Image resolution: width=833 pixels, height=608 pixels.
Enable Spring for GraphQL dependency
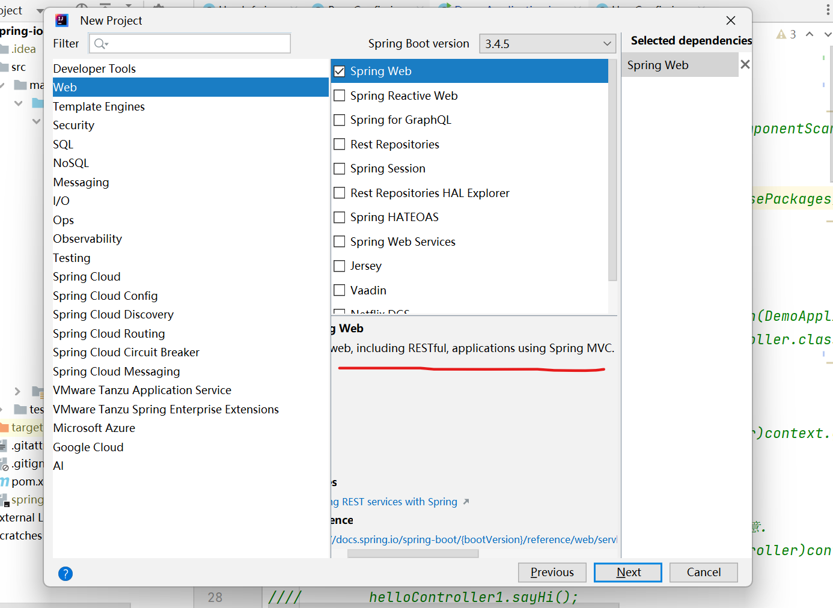pos(340,120)
